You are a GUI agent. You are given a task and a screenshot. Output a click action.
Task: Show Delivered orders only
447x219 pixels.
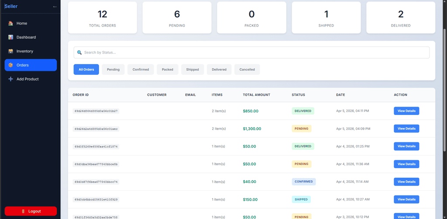[219, 70]
